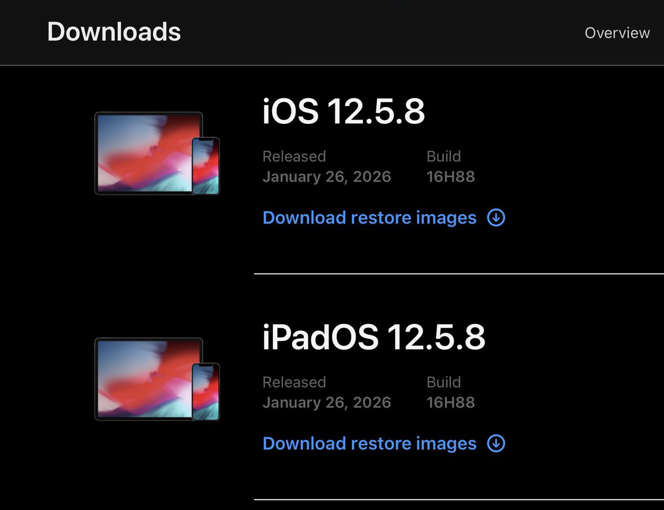This screenshot has width=664, height=510.
Task: Click the iPadOS 12.5.8 title
Action: (373, 338)
